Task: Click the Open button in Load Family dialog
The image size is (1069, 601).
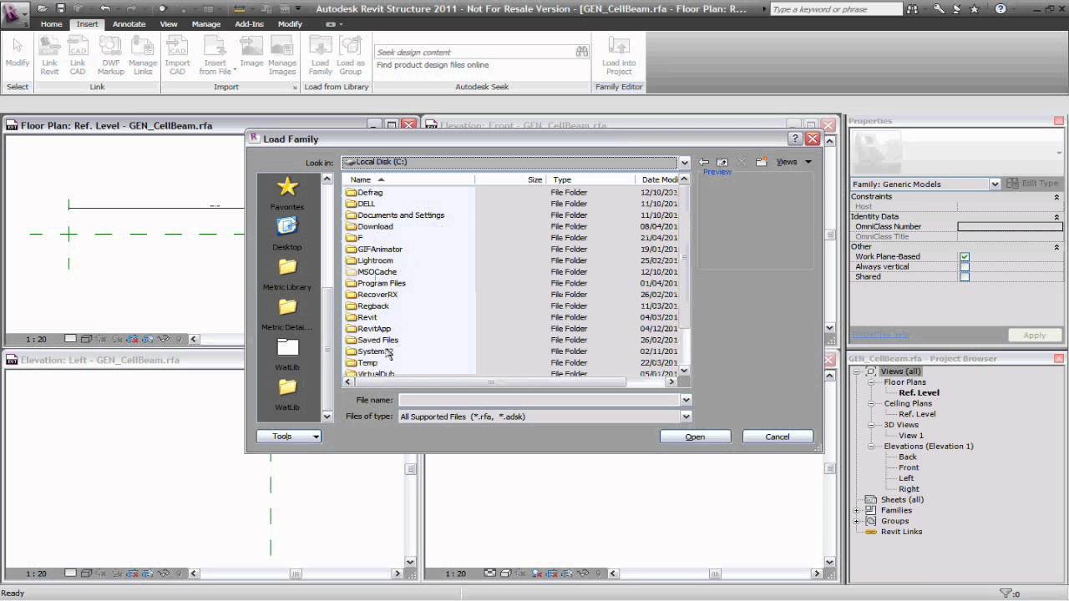Action: pyautogui.click(x=695, y=436)
